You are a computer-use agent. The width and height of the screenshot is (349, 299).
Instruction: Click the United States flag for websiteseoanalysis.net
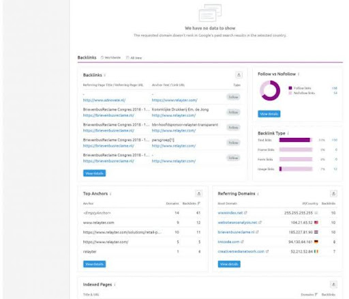pos(316,223)
